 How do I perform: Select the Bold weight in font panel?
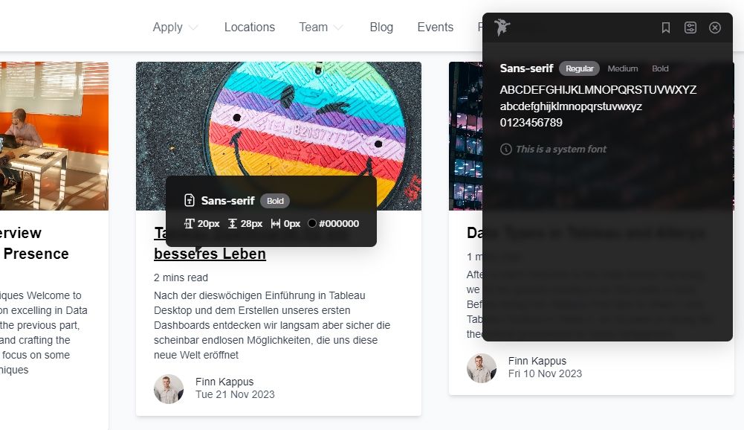coord(660,68)
